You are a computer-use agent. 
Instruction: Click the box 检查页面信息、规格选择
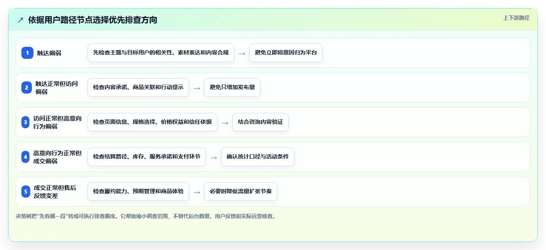pyautogui.click(x=152, y=122)
